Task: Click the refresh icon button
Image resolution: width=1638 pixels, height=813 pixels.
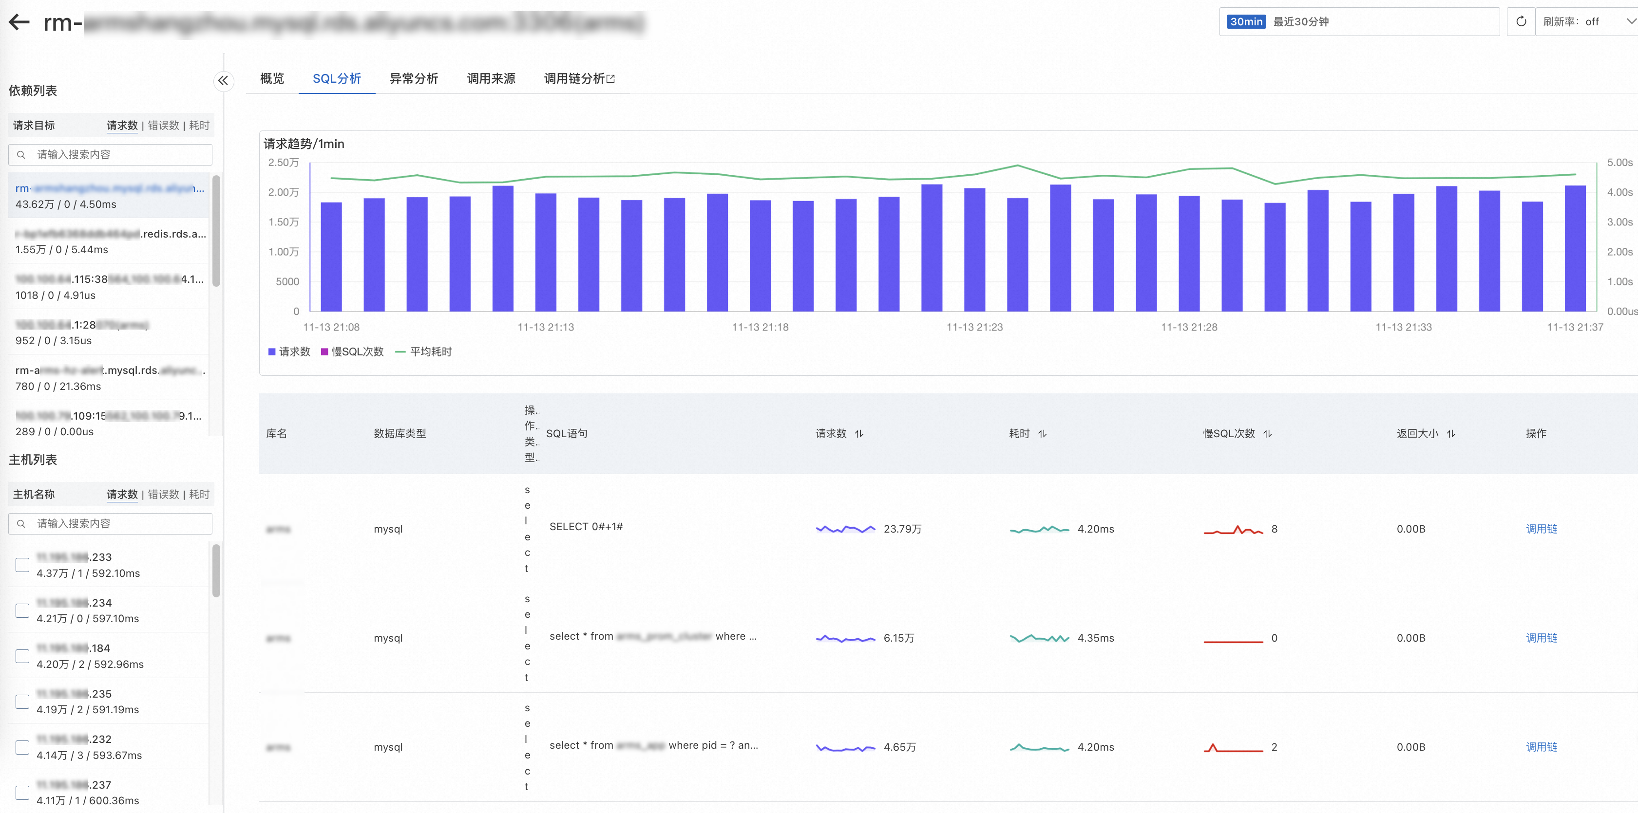Action: (x=1521, y=21)
